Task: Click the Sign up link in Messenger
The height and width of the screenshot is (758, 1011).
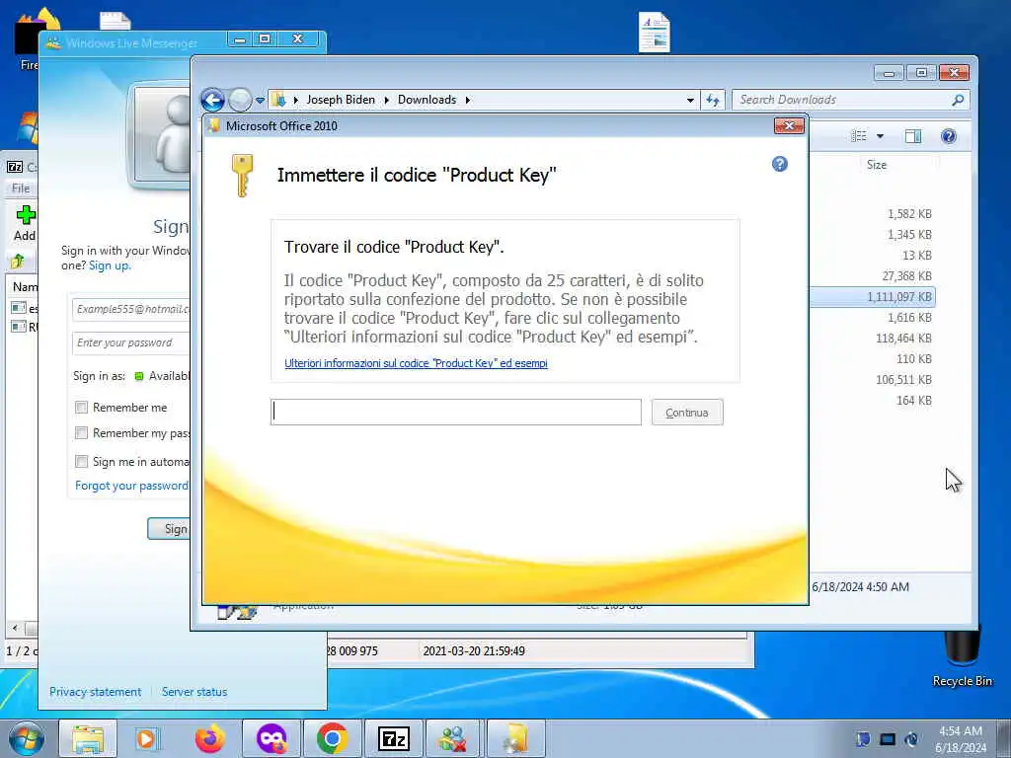Action: pyautogui.click(x=109, y=265)
